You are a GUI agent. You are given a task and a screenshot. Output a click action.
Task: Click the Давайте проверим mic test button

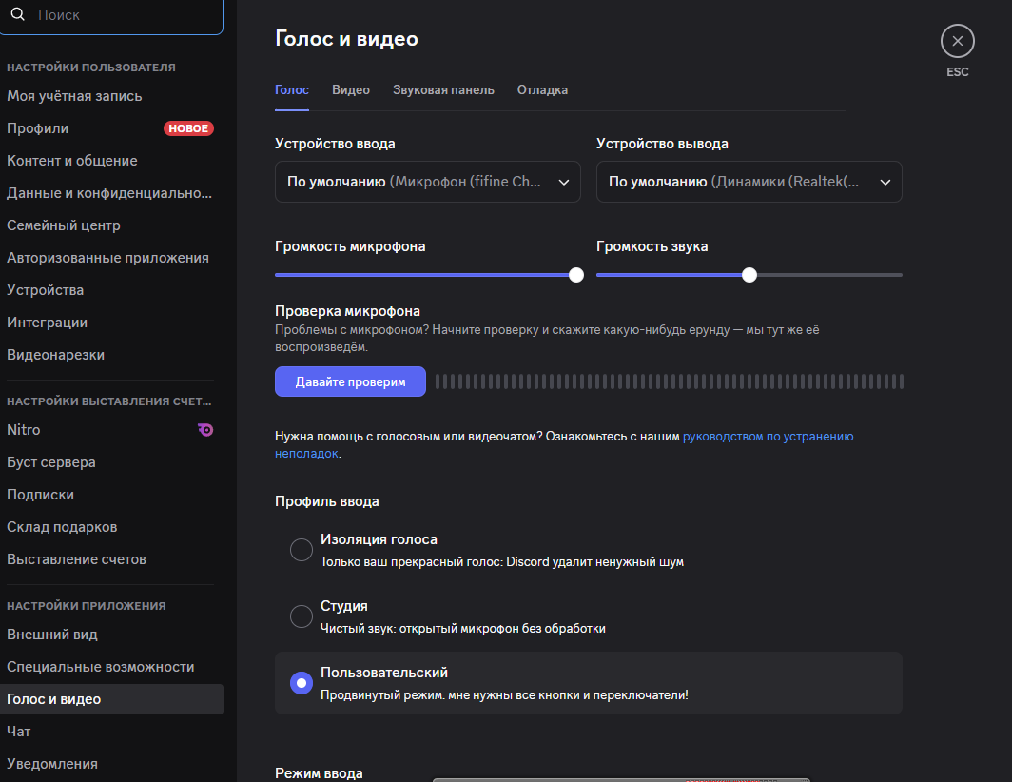pos(350,381)
